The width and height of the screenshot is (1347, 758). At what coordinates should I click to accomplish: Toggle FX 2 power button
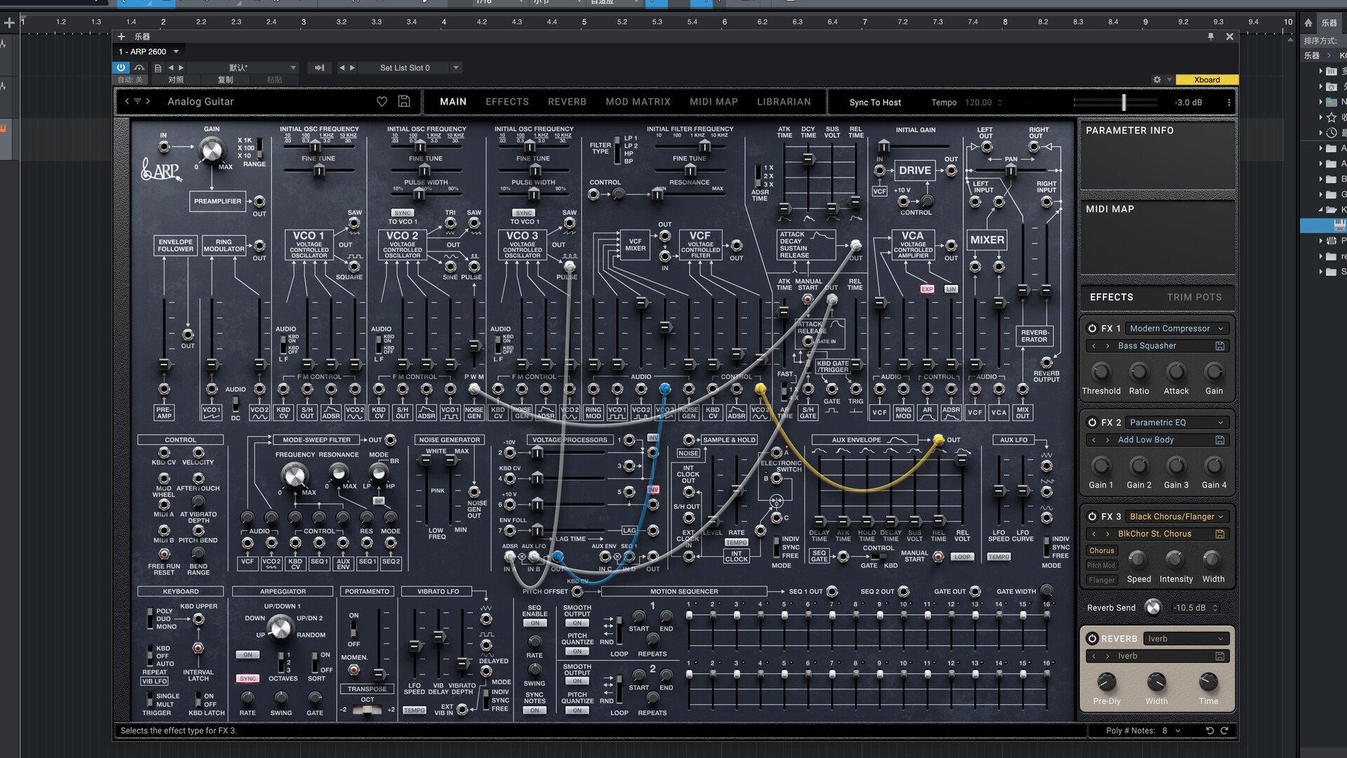1092,423
